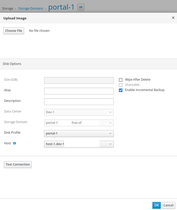The width and height of the screenshot is (177, 210).
Task: Enable the Wipe After Delete checkbox
Action: [121, 80]
